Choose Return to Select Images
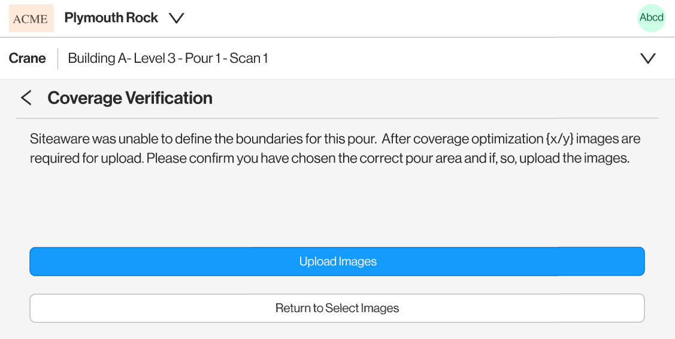The height and width of the screenshot is (339, 675). 337,309
